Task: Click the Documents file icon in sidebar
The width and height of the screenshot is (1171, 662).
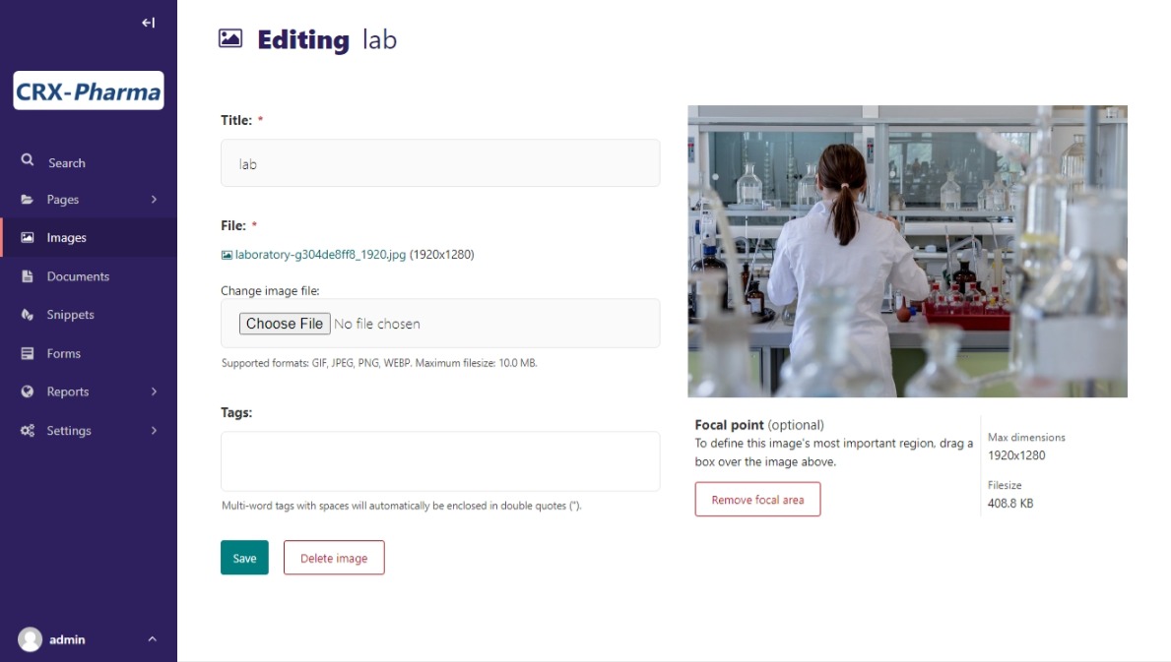Action: (x=28, y=276)
